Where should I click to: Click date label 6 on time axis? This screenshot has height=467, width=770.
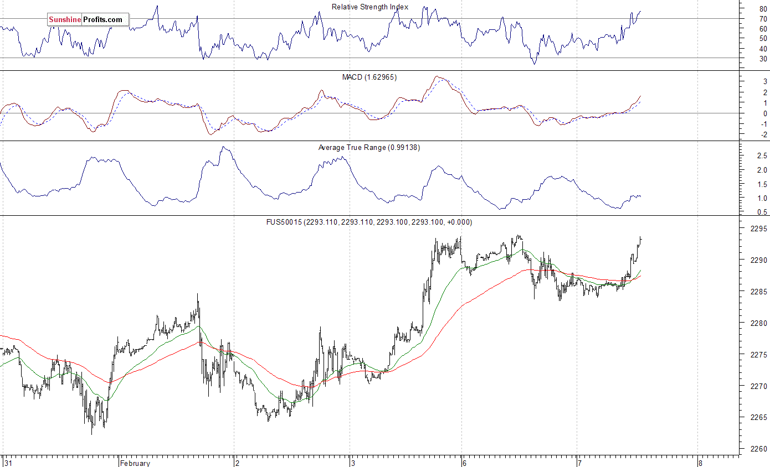coord(464,463)
